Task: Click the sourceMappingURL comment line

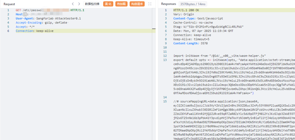Action: [x=216, y=101]
